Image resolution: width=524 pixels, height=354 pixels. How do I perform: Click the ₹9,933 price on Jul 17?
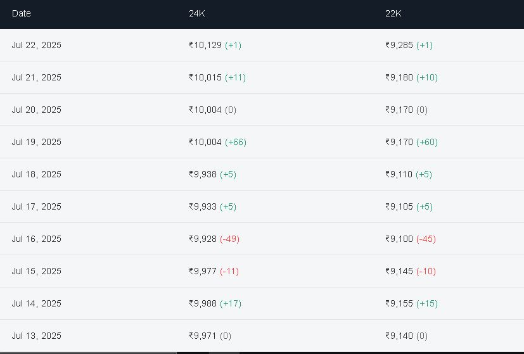pyautogui.click(x=203, y=207)
